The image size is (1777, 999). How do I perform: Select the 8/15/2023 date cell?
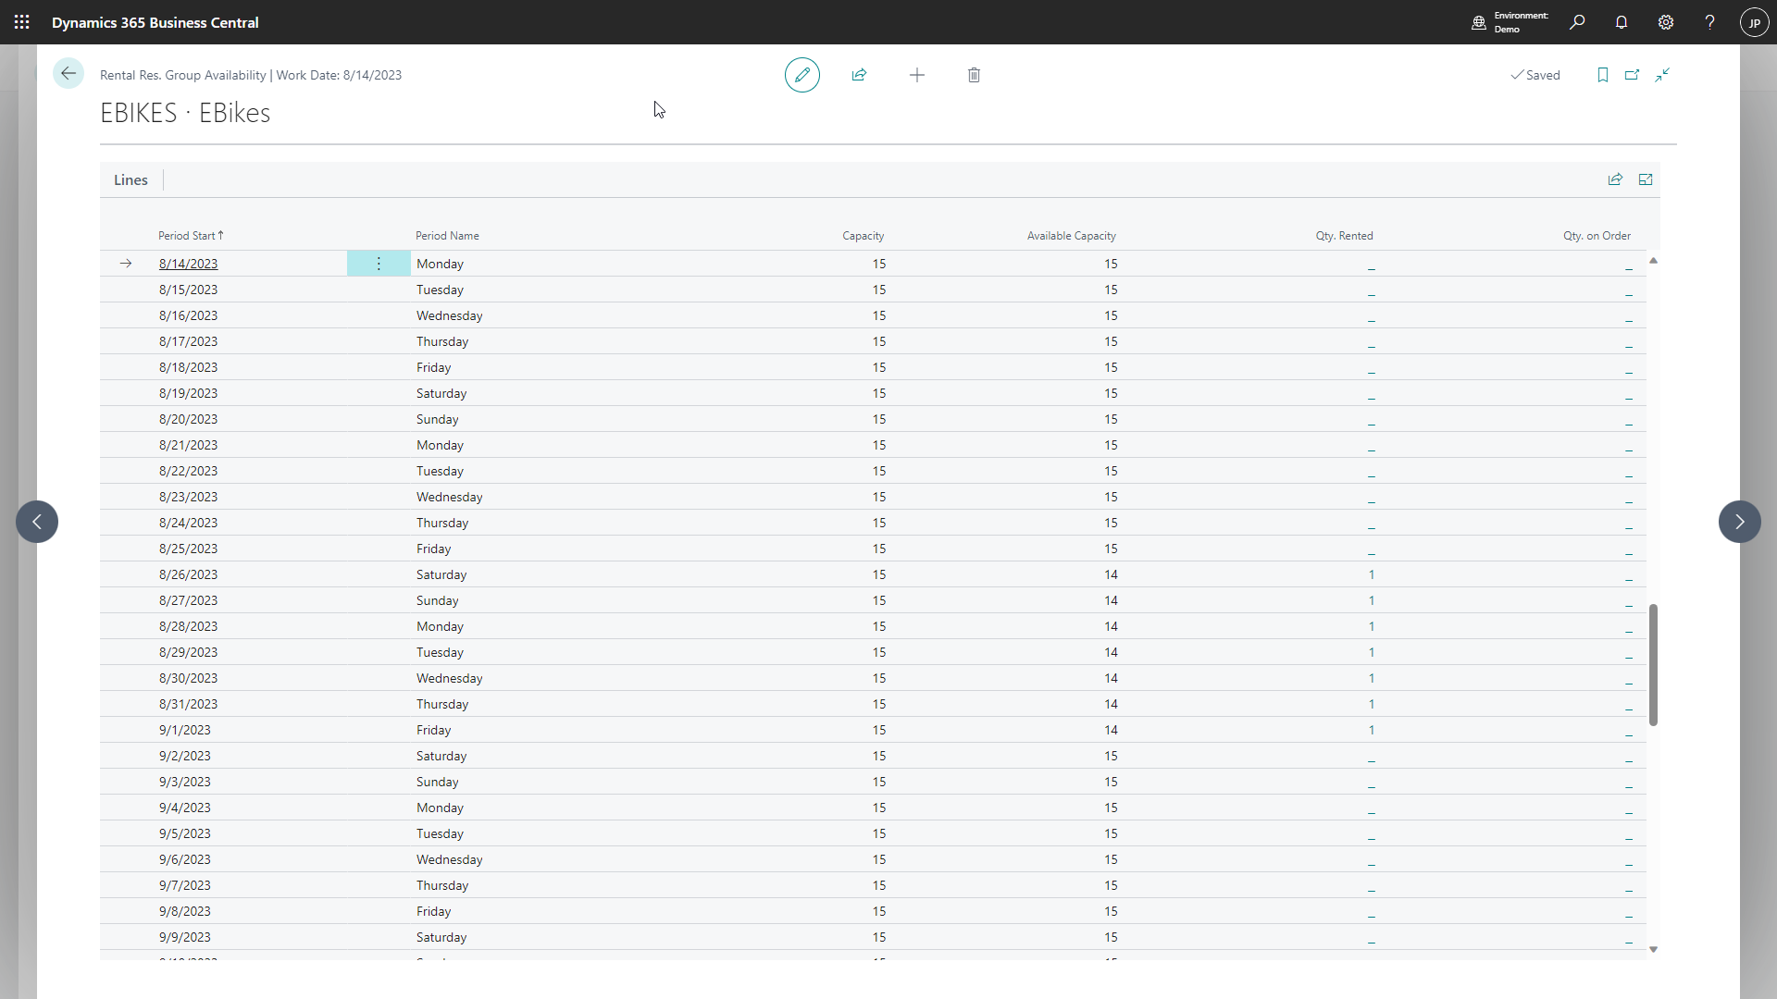(188, 290)
